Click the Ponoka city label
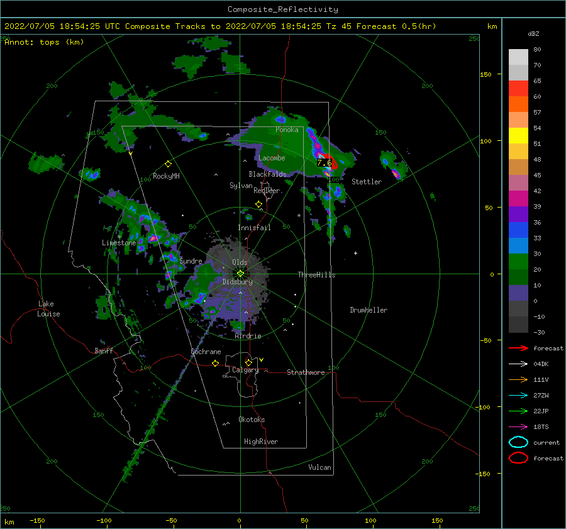 [x=287, y=130]
